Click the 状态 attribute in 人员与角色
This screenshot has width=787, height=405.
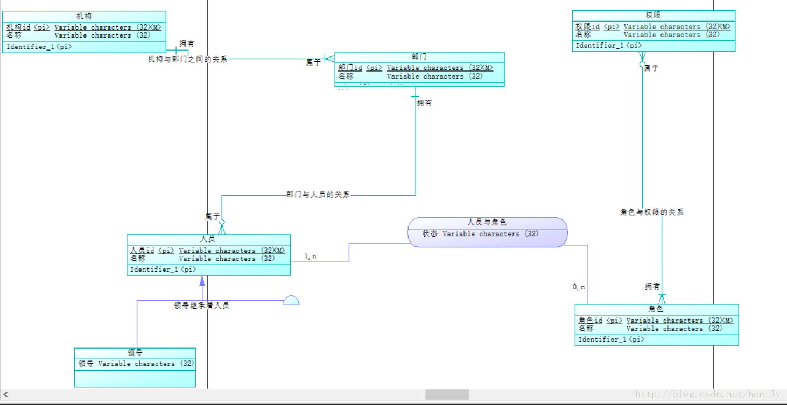tap(480, 234)
